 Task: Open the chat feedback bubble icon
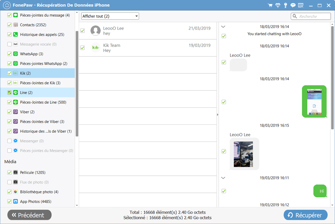[x=293, y=5]
